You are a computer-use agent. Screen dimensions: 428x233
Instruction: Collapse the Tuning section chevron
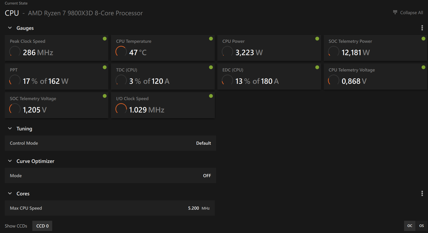pos(10,129)
